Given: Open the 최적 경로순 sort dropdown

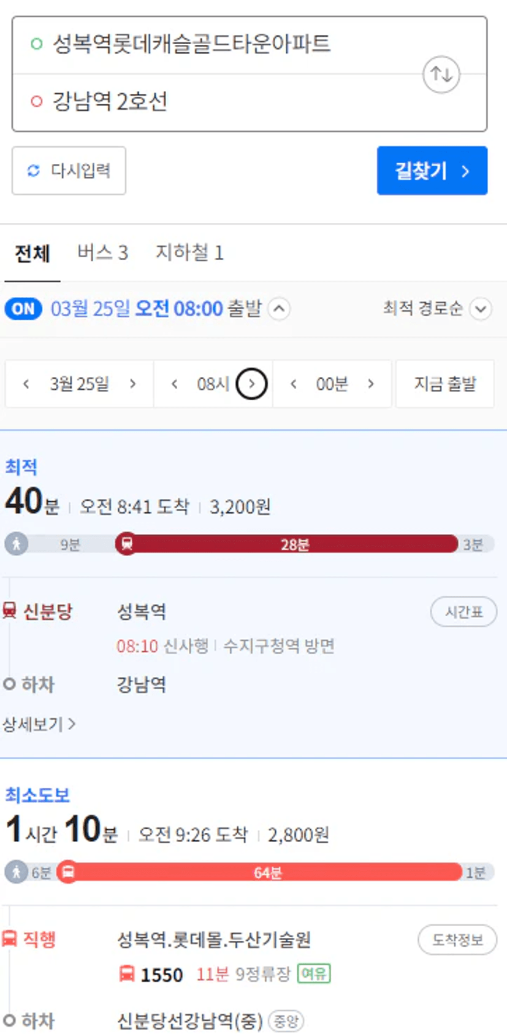Looking at the screenshot, I should click(x=437, y=308).
